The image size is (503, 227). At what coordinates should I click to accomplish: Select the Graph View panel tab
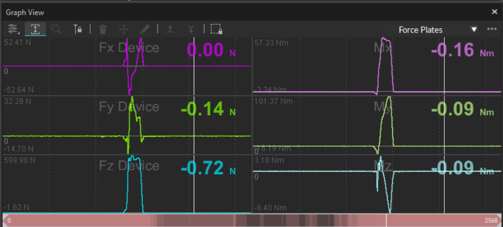(25, 12)
